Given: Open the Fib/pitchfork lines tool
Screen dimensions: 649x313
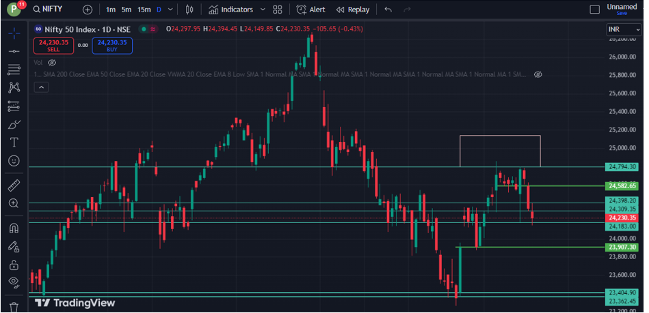Looking at the screenshot, I should [14, 70].
